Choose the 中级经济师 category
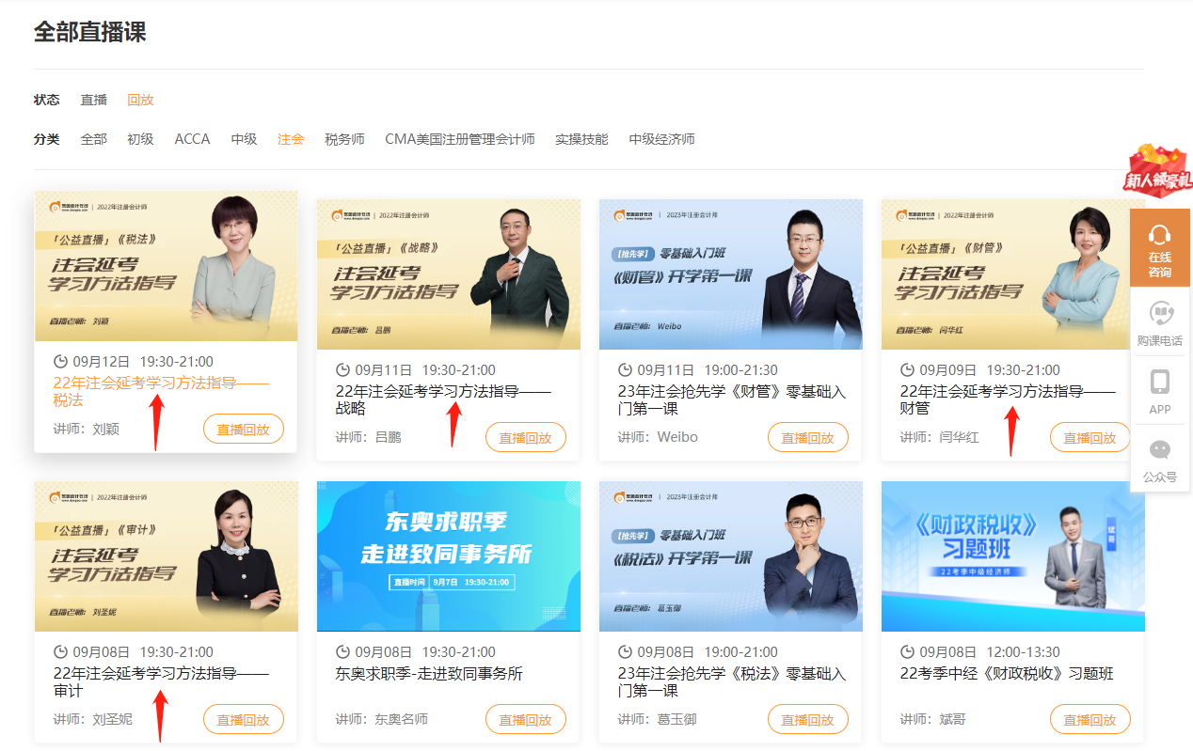The height and width of the screenshot is (751, 1193). 661,139
